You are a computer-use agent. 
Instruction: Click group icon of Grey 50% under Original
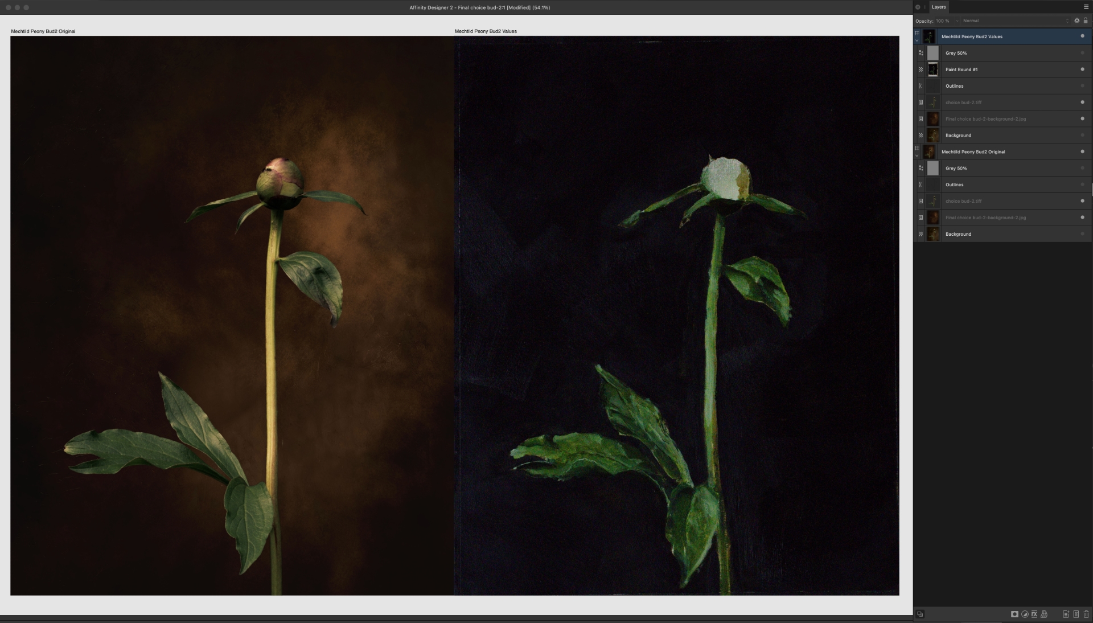921,168
